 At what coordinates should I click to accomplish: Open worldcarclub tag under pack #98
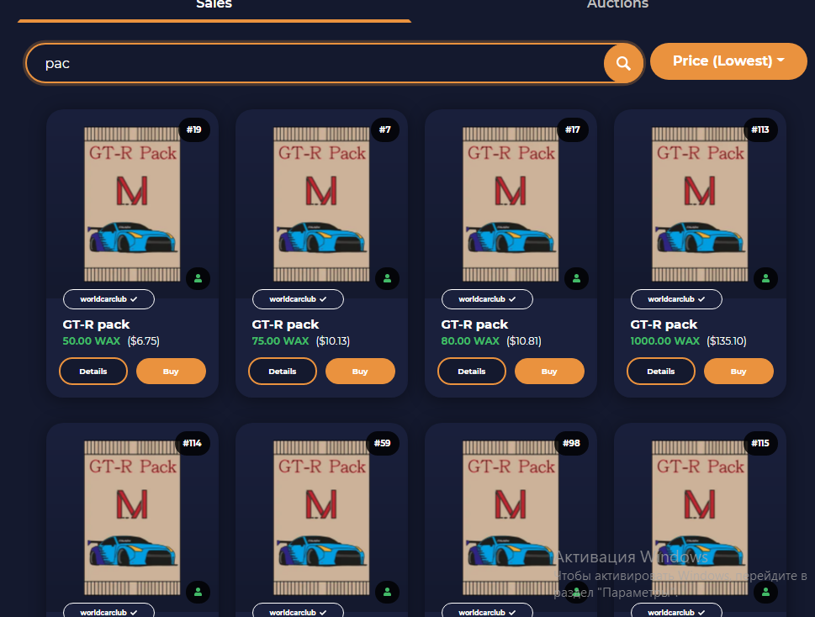coord(487,611)
